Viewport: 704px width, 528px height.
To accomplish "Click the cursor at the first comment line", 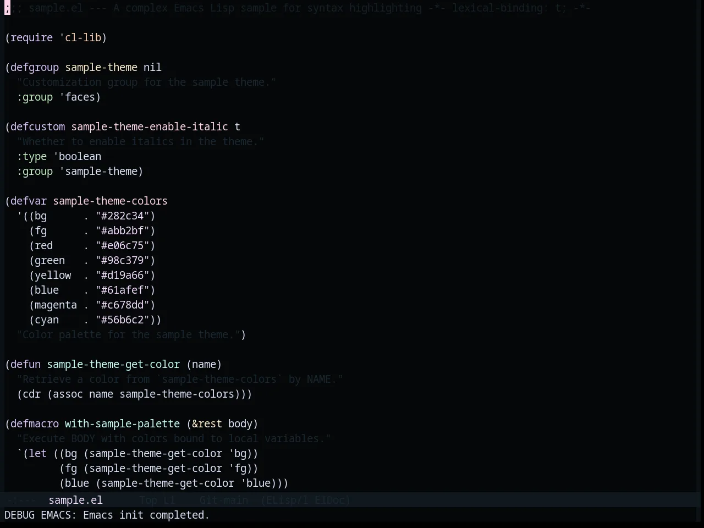I will click(x=8, y=8).
